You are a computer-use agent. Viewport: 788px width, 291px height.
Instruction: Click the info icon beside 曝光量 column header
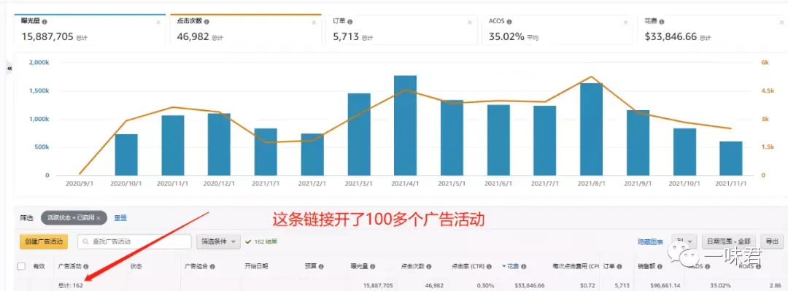(372, 267)
